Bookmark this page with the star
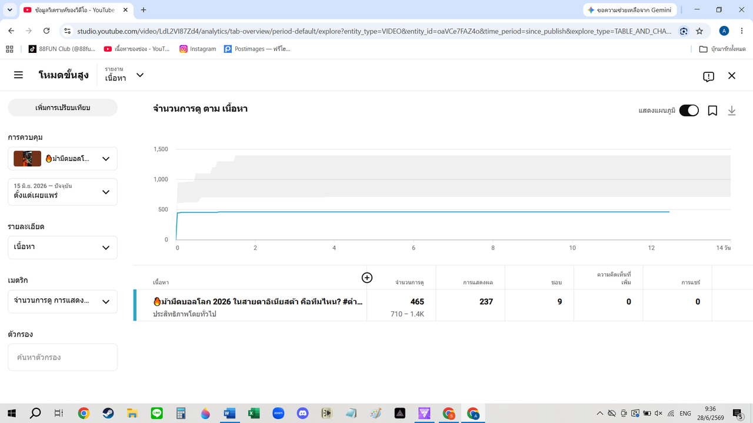This screenshot has height=423, width=753. coord(699,31)
